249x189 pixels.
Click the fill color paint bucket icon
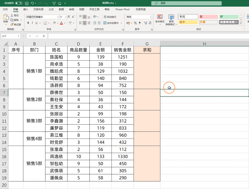pos(54,23)
